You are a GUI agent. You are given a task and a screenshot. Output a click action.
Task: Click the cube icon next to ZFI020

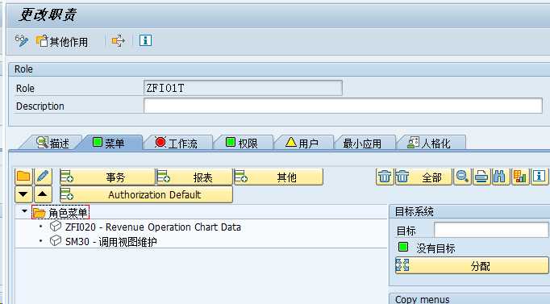[x=56, y=226]
